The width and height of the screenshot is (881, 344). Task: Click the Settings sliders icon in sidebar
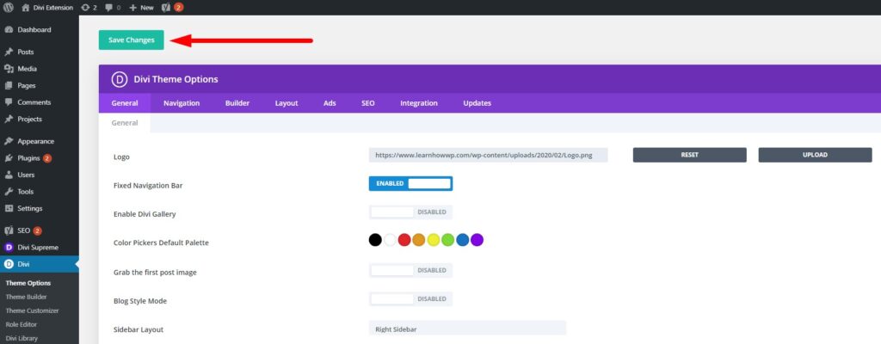point(9,208)
